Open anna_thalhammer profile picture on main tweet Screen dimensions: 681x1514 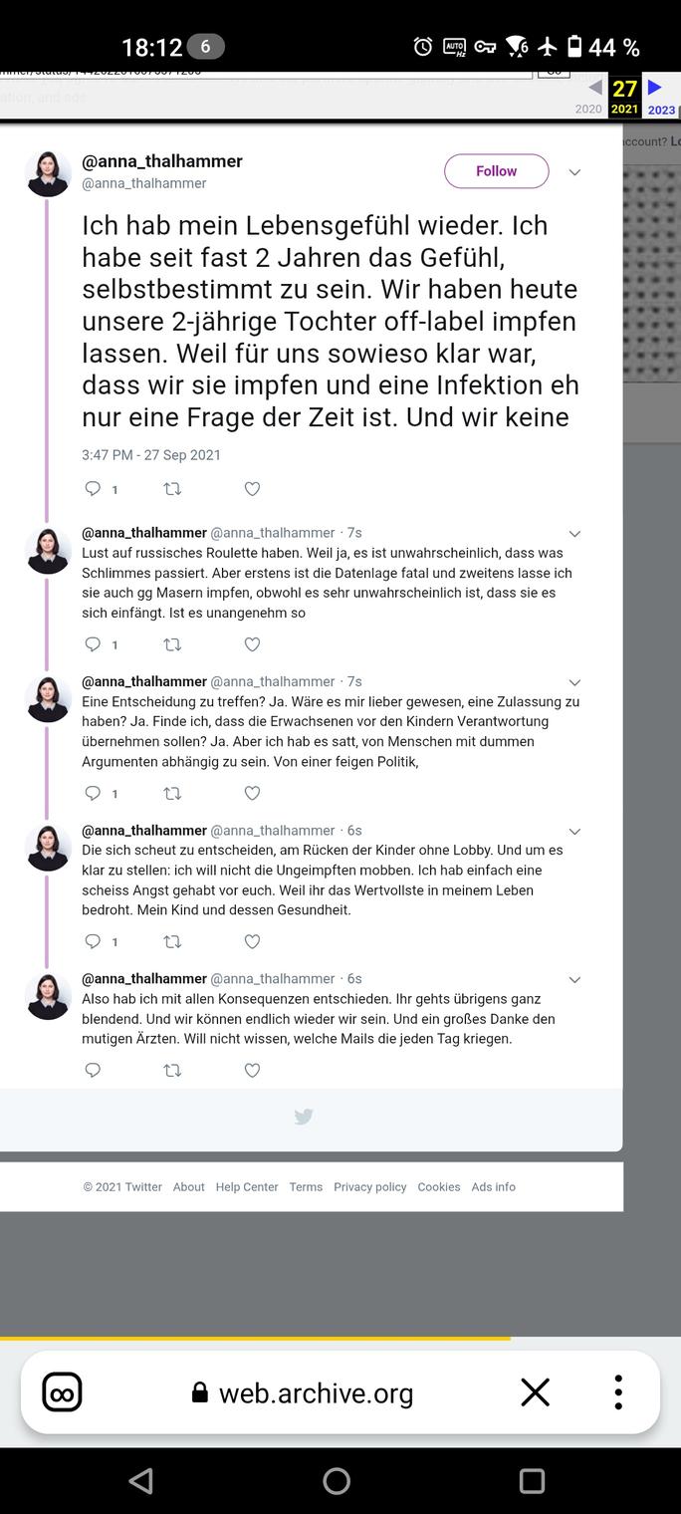(48, 173)
